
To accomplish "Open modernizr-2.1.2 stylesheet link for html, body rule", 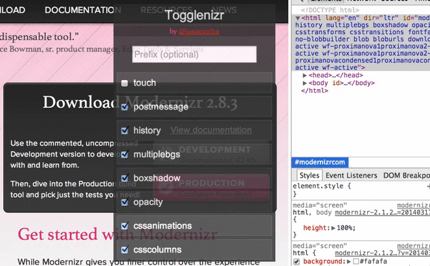I will coord(382,212).
